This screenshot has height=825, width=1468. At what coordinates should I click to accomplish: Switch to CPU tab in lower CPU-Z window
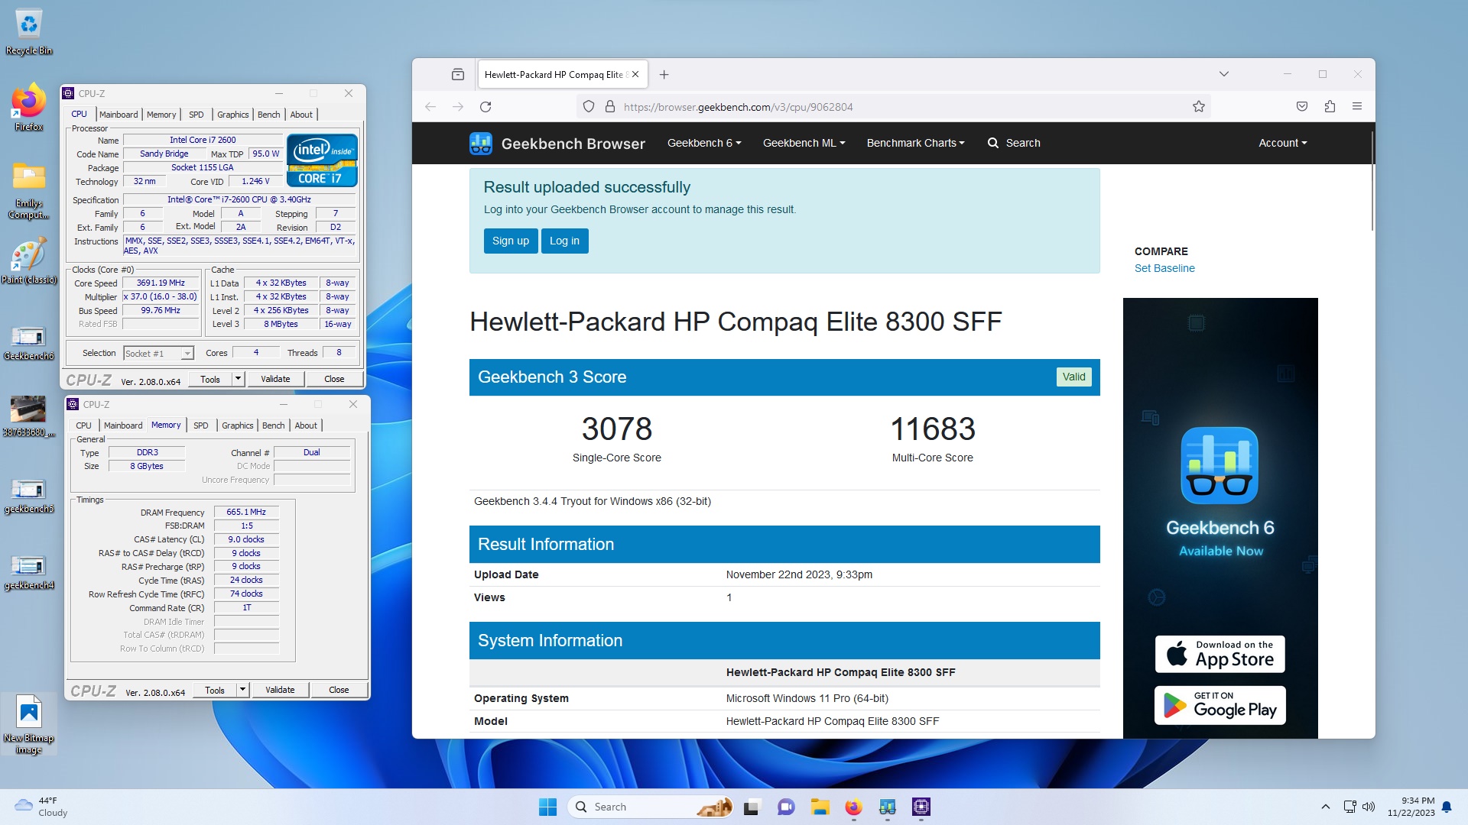[x=83, y=425]
